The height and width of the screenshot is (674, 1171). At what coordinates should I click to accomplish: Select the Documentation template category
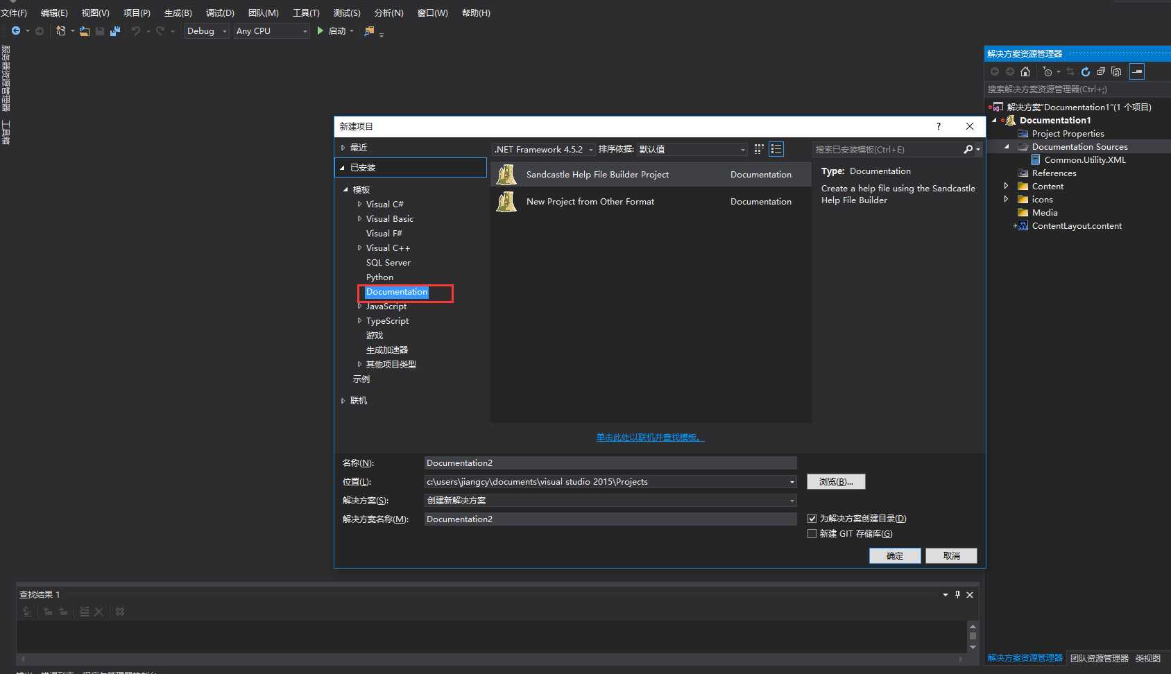tap(397, 292)
